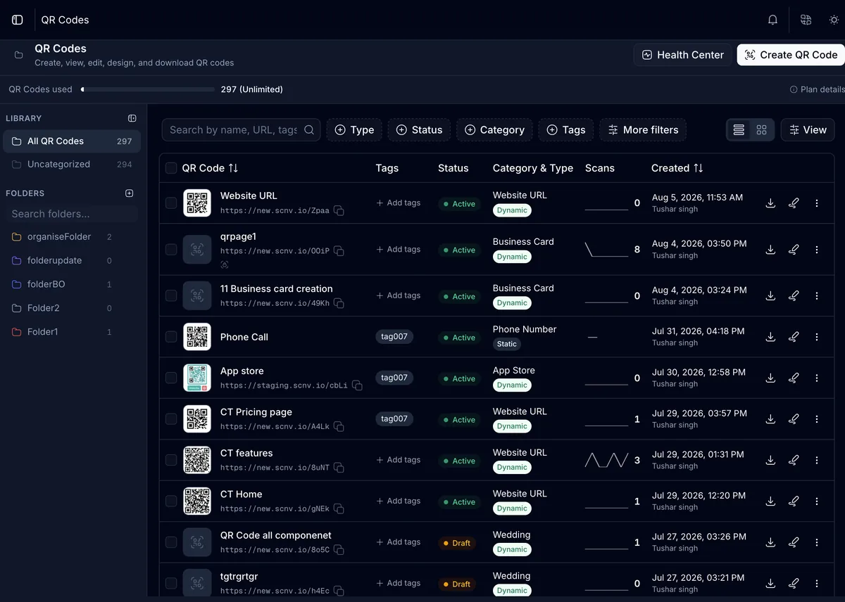Toggle light/dark theme sun icon
Viewport: 845px width, 602px height.
[x=834, y=20]
